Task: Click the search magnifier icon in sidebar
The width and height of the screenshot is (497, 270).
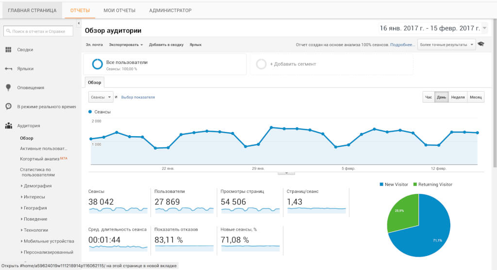Action: point(8,32)
